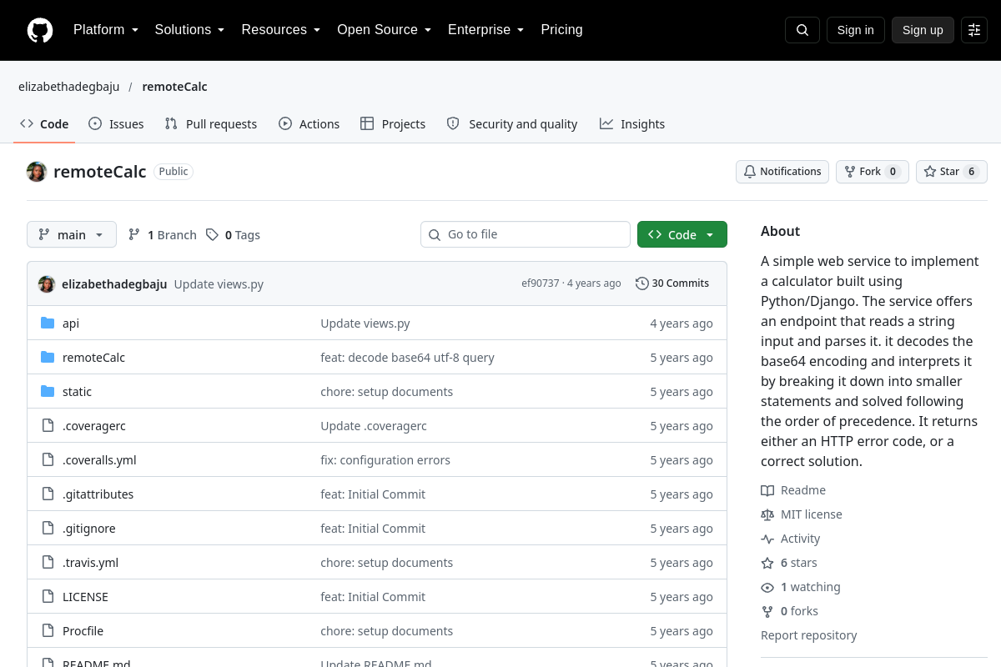The width and height of the screenshot is (1001, 667).
Task: Open the main branch selector
Action: pos(72,235)
